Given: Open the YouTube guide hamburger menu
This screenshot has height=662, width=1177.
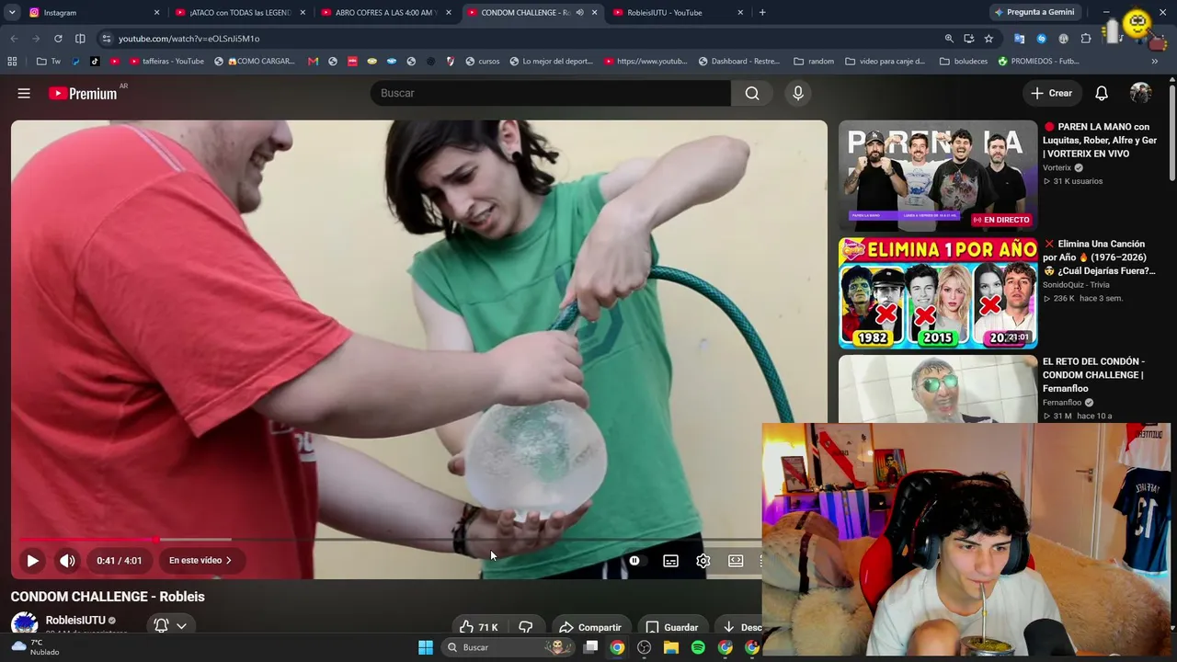Looking at the screenshot, I should coord(24,93).
